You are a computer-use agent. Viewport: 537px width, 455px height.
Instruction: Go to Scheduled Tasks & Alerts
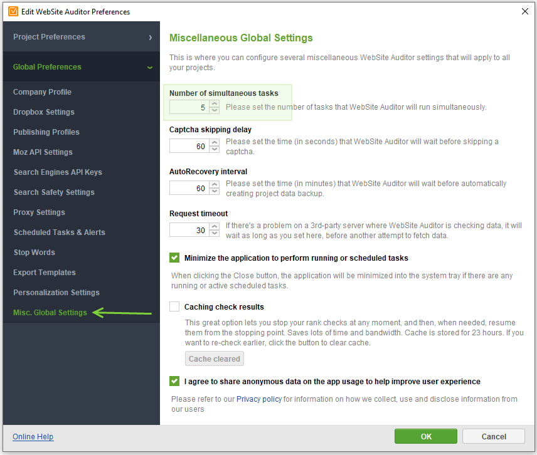(60, 233)
